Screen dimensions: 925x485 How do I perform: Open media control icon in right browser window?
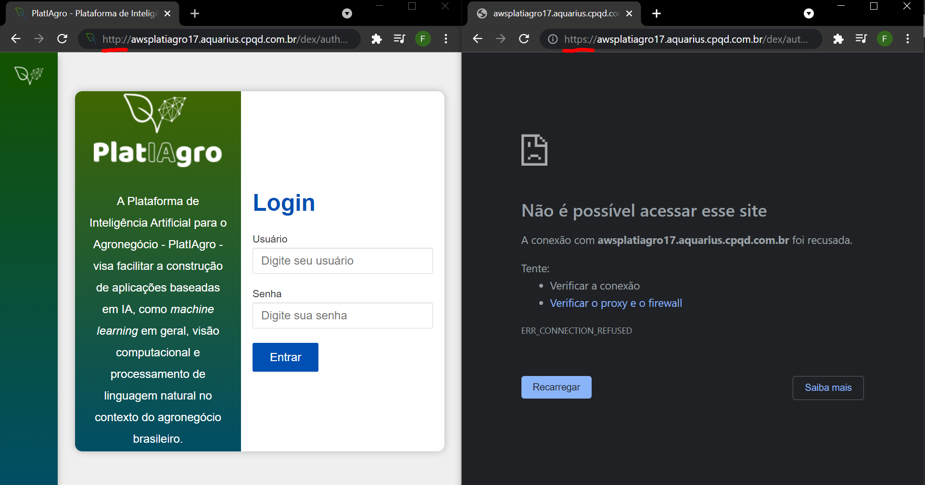tap(861, 39)
